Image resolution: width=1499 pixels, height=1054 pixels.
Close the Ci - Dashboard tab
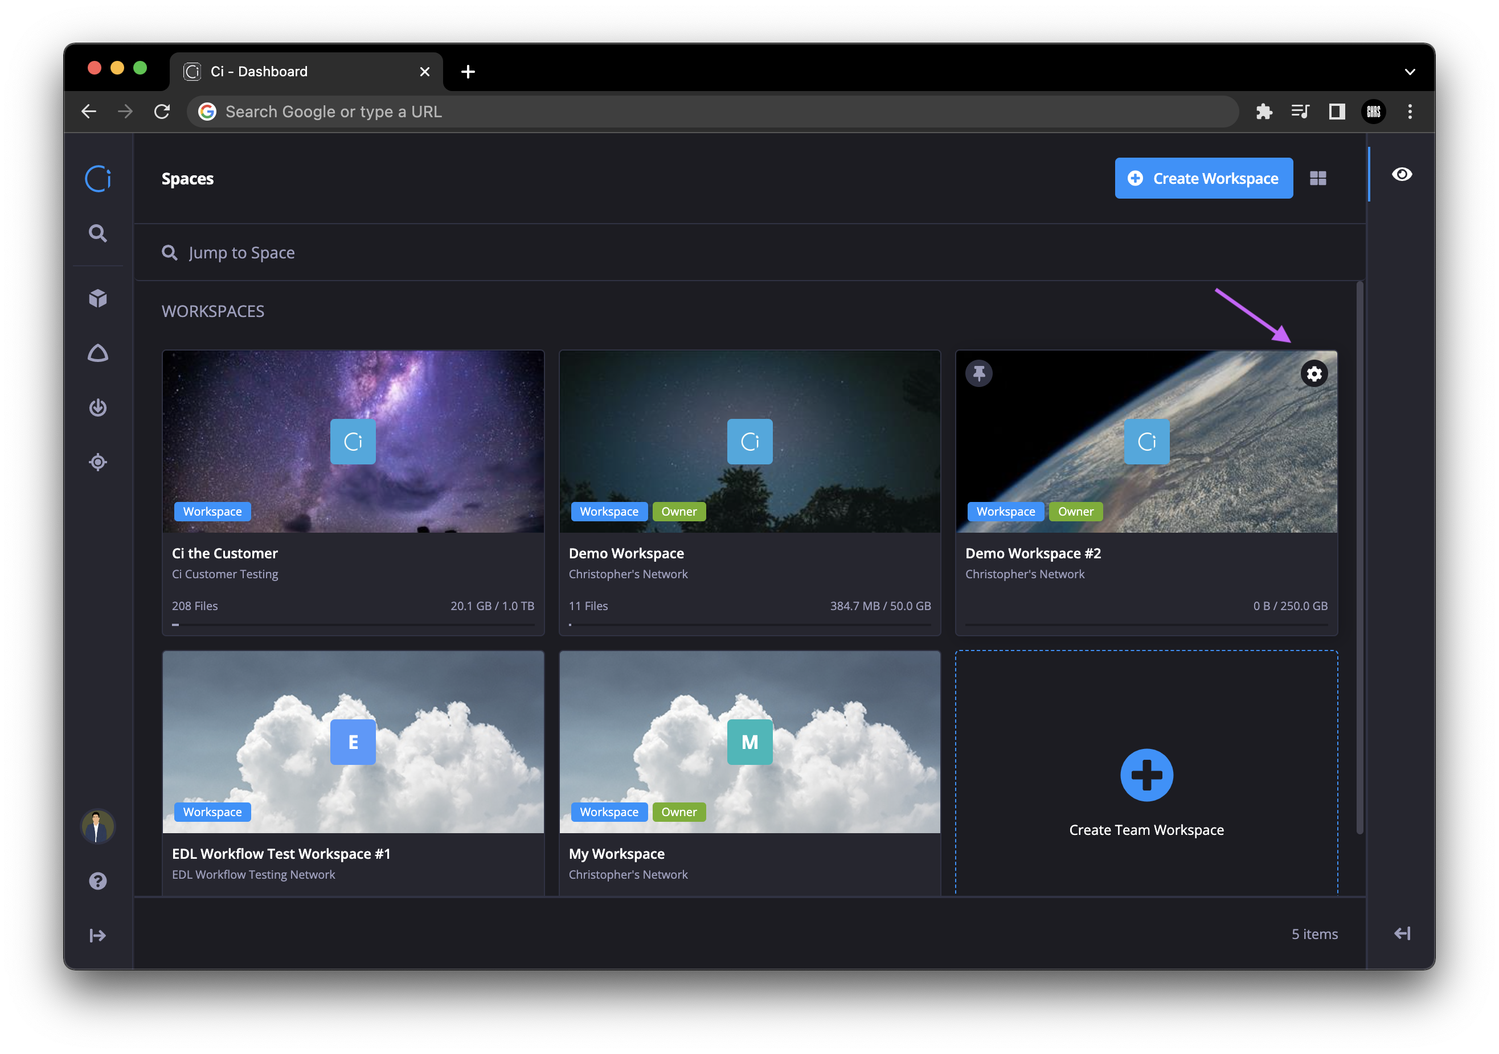pos(424,72)
